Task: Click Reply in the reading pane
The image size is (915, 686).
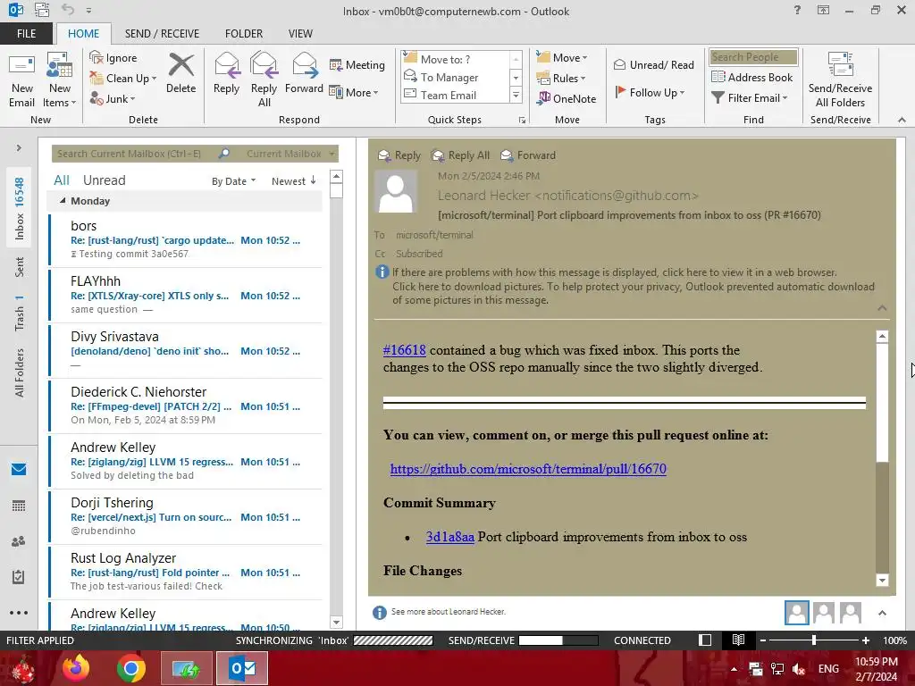Action: [x=399, y=155]
